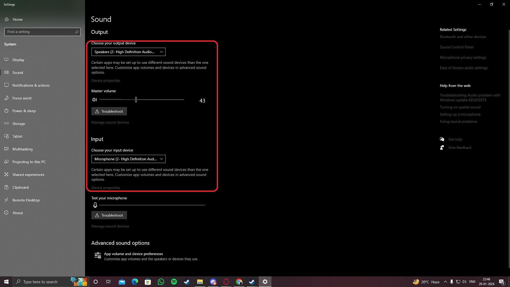Click the tray network icon
The height and width of the screenshot is (287, 510).
[x=458, y=282]
